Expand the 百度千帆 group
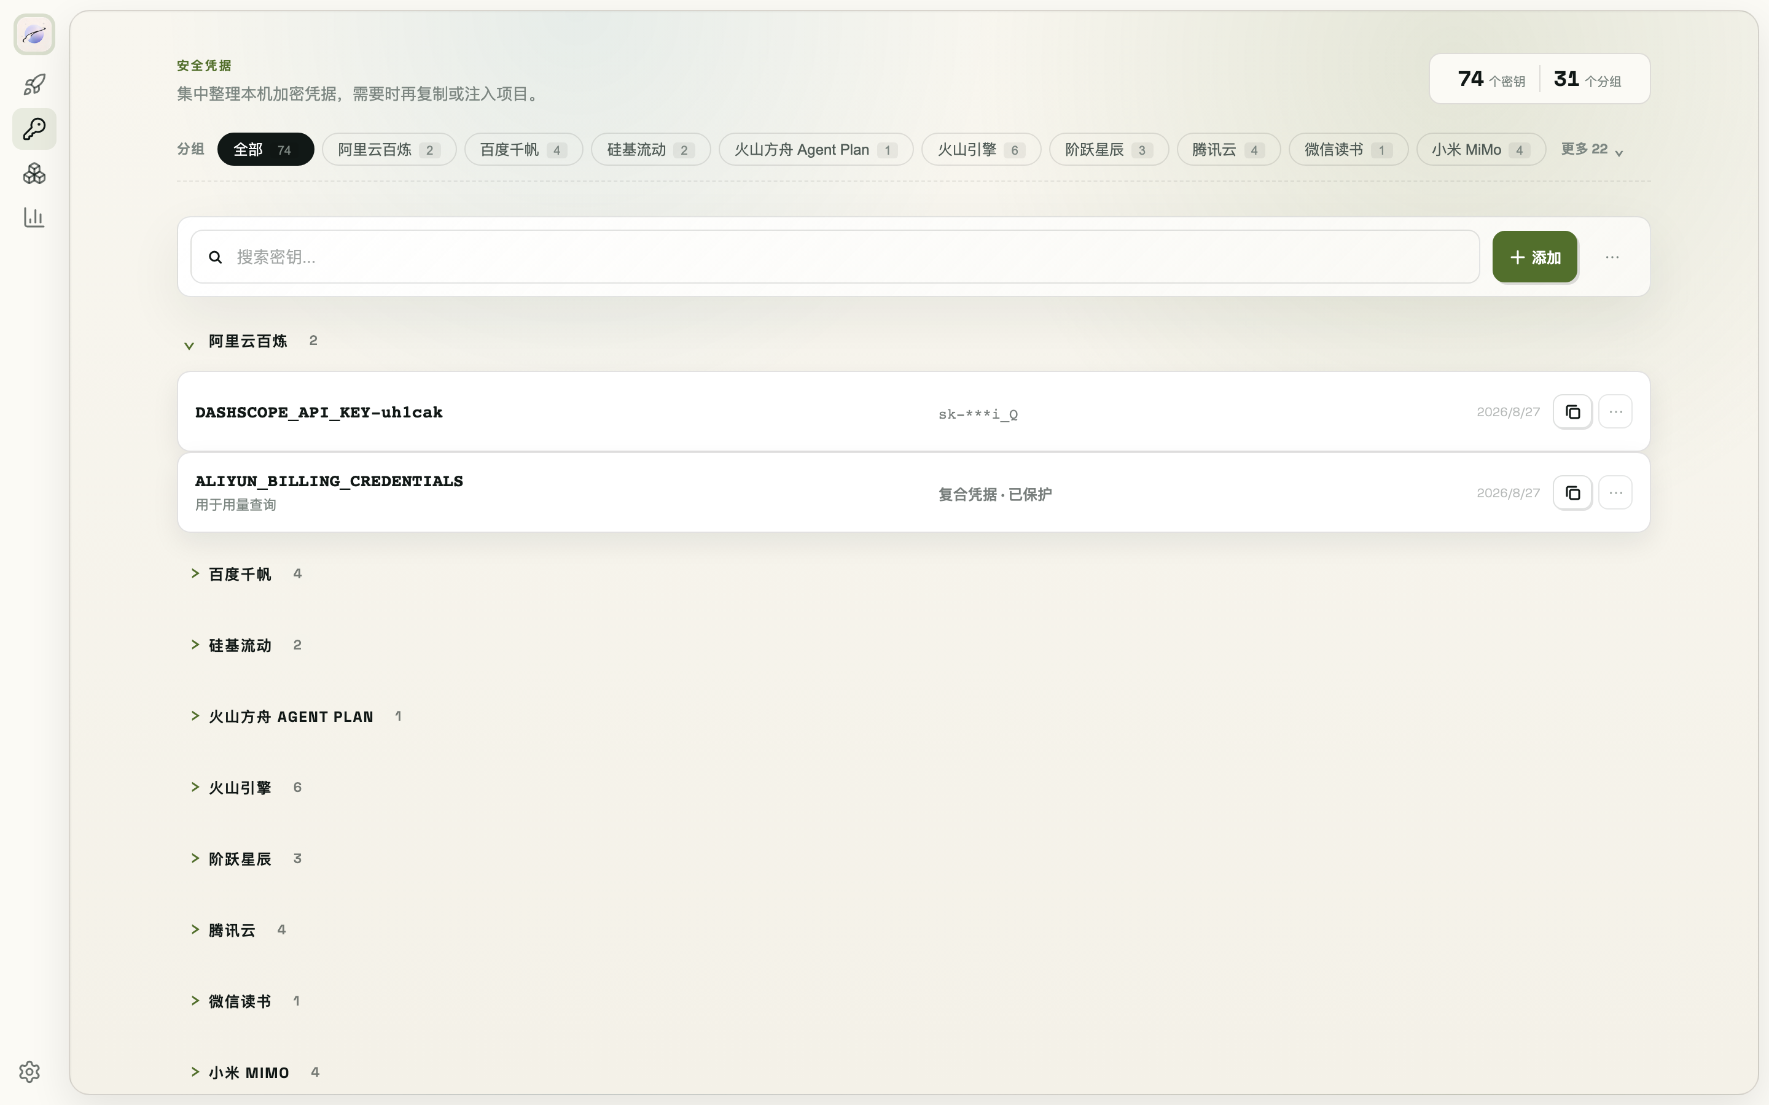Image resolution: width=1769 pixels, height=1105 pixels. [195, 574]
